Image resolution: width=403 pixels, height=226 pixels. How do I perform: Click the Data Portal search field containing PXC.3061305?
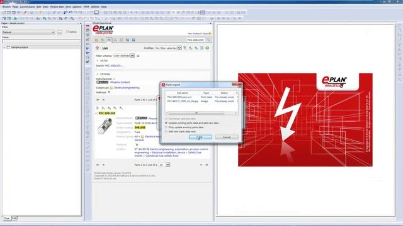point(196,40)
